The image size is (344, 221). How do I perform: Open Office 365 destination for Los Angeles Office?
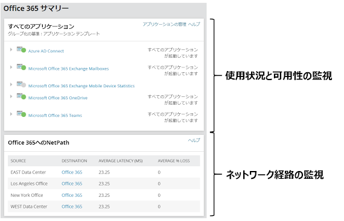pos(72,184)
